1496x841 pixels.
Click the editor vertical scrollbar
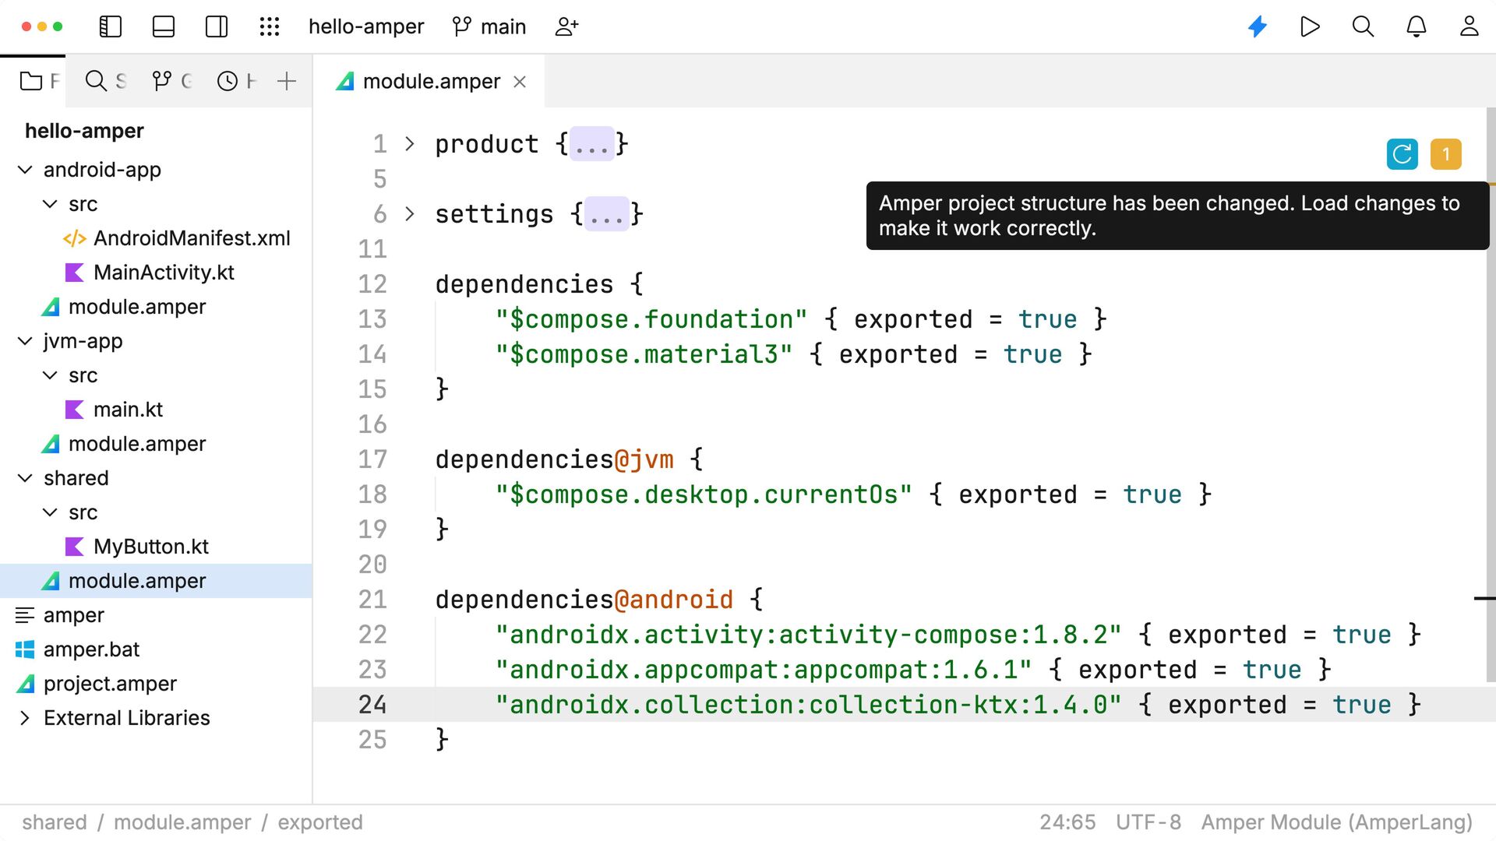coord(1491,396)
